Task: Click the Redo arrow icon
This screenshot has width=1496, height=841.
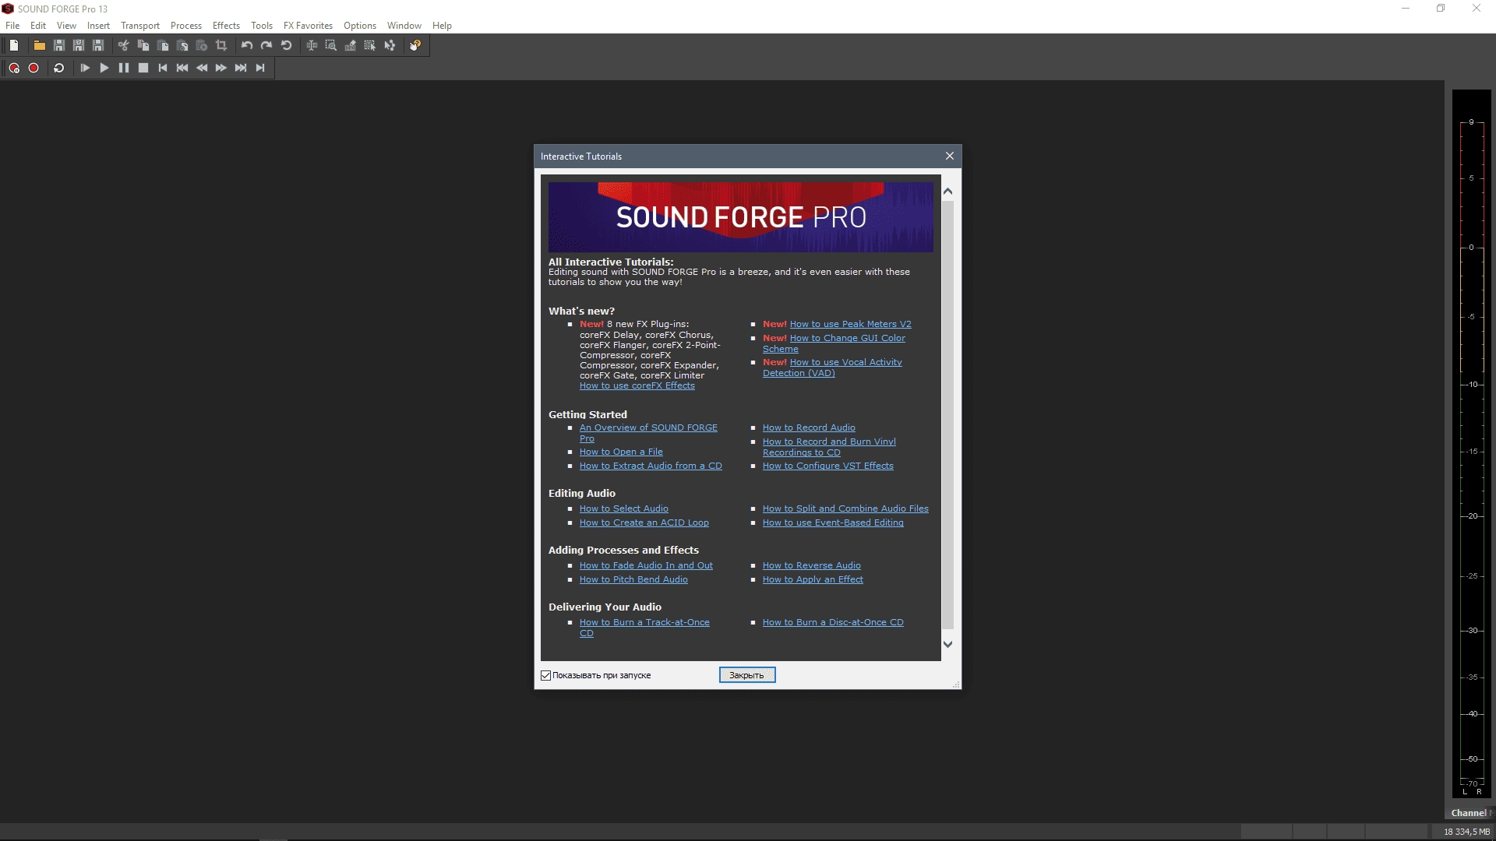Action: point(266,46)
